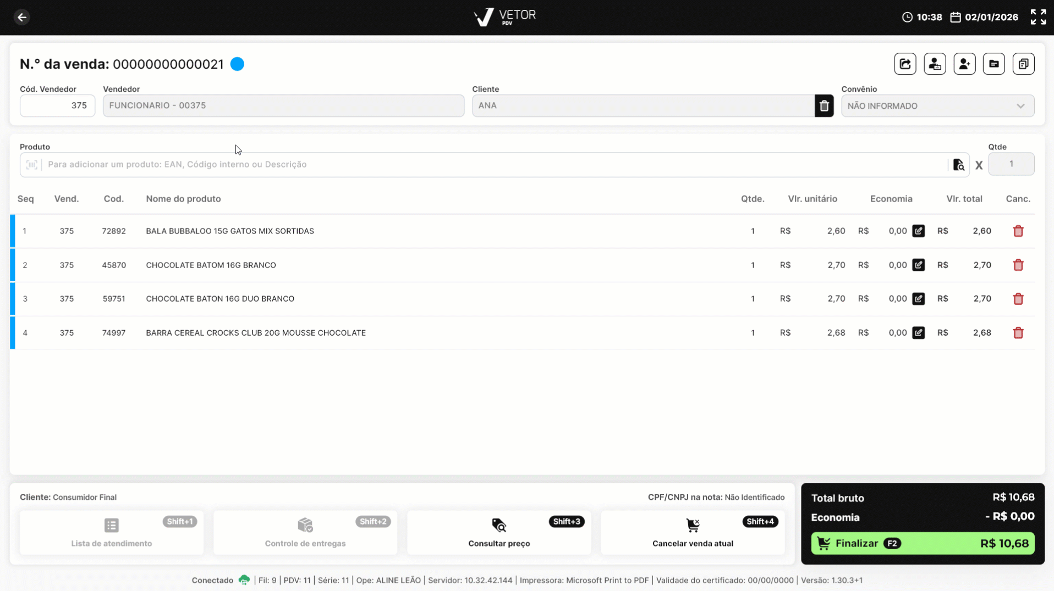The width and height of the screenshot is (1054, 591).
Task: Edit discount for BARRA CEREAL CROCKS row
Action: tap(918, 333)
